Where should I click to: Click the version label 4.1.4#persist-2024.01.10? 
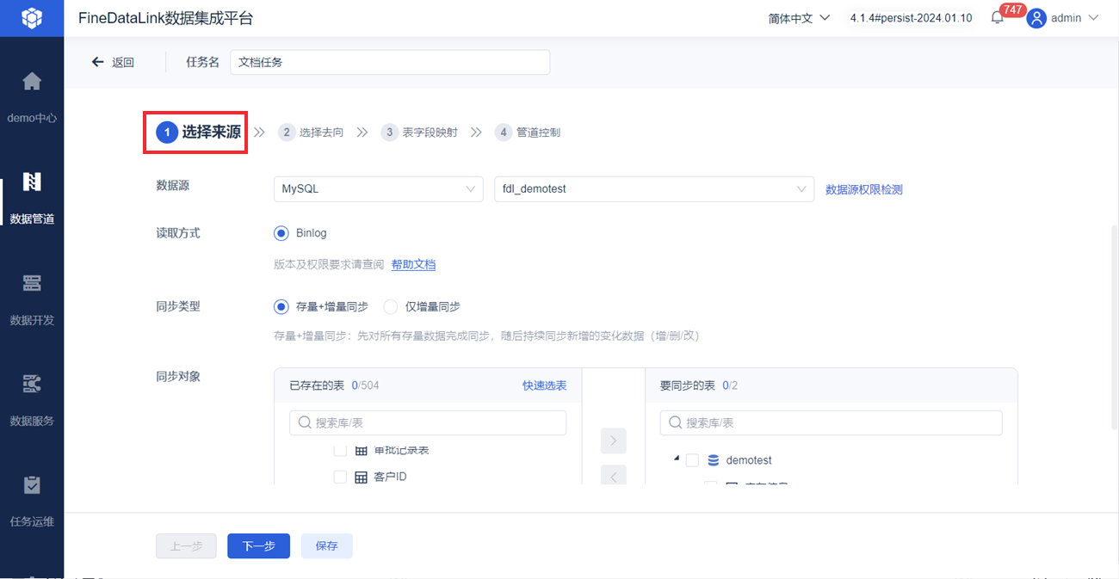[912, 18]
